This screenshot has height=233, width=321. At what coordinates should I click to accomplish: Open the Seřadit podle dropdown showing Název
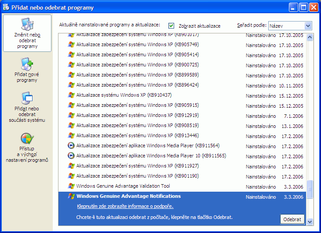coord(290,26)
